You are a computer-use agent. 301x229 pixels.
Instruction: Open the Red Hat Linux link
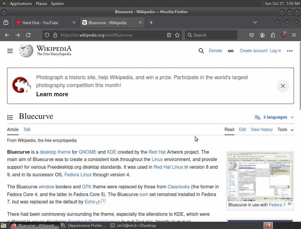tap(168, 167)
